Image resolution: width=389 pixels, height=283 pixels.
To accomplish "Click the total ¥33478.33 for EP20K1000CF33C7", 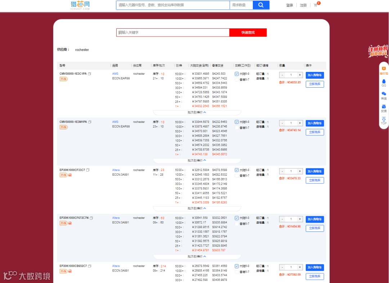I will tap(290, 178).
